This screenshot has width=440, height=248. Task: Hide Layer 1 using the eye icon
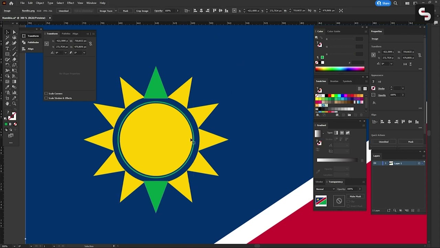click(375, 163)
